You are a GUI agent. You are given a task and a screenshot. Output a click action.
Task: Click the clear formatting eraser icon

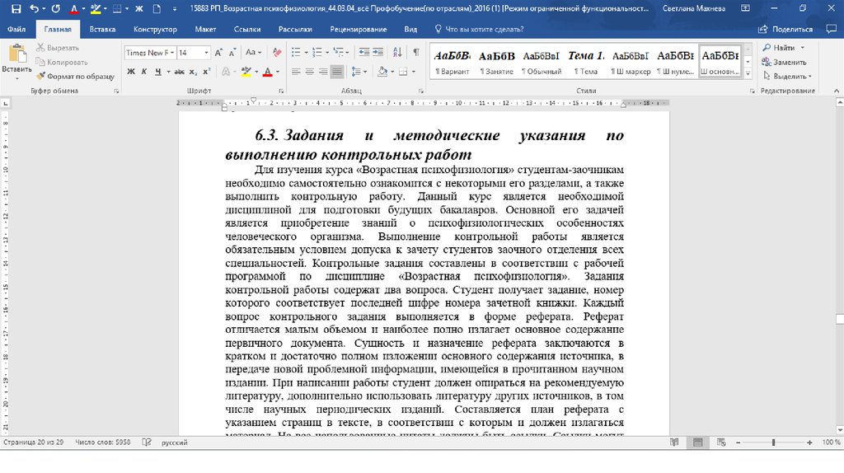point(274,53)
